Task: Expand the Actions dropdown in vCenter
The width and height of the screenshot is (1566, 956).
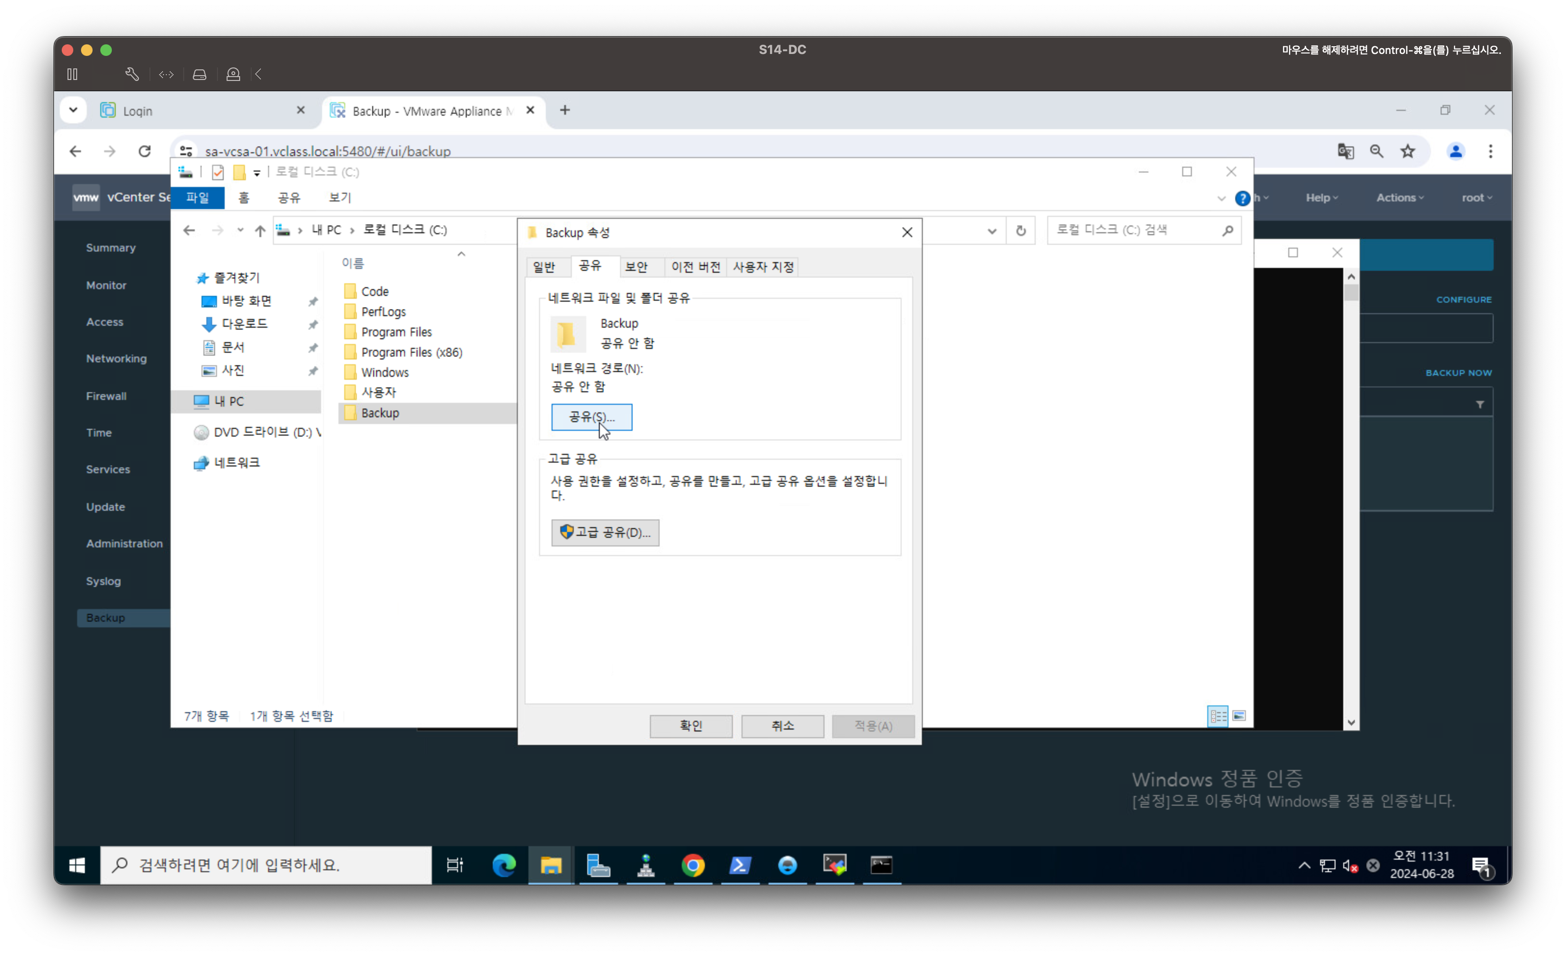Action: coord(1400,198)
